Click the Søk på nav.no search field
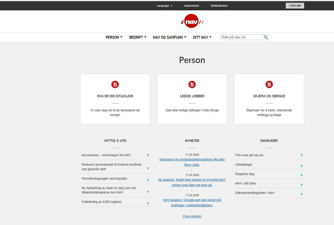The width and height of the screenshot is (334, 225). tap(242, 37)
